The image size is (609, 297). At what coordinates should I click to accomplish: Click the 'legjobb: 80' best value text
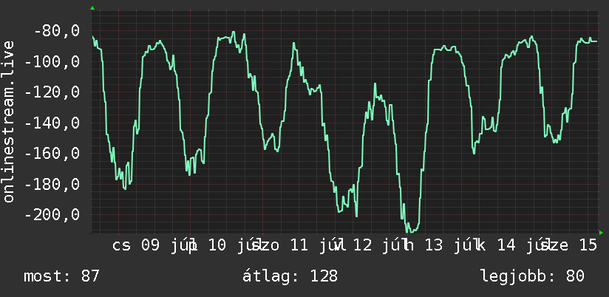point(532,276)
